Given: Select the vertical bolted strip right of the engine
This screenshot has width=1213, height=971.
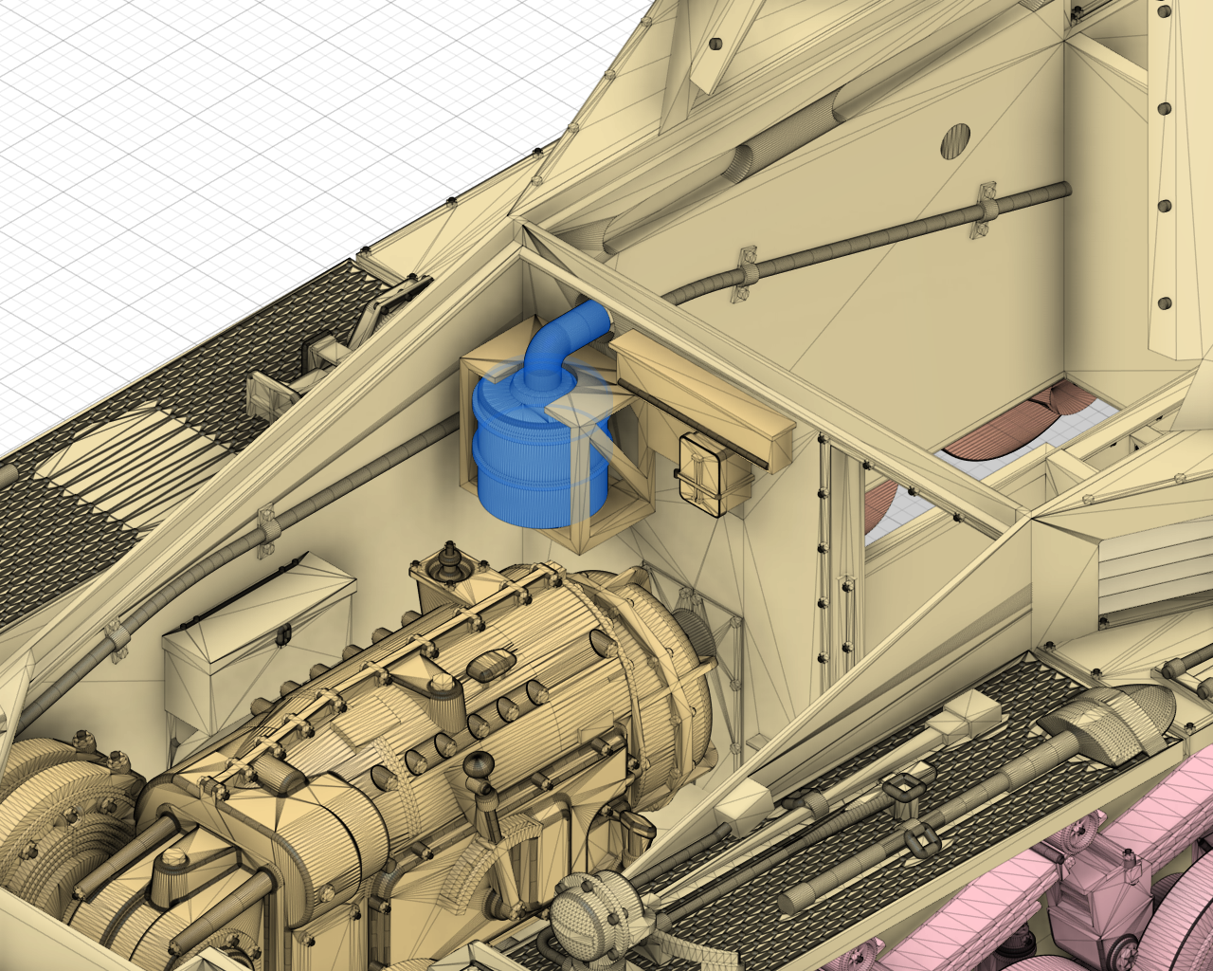Looking at the screenshot, I should 838,569.
